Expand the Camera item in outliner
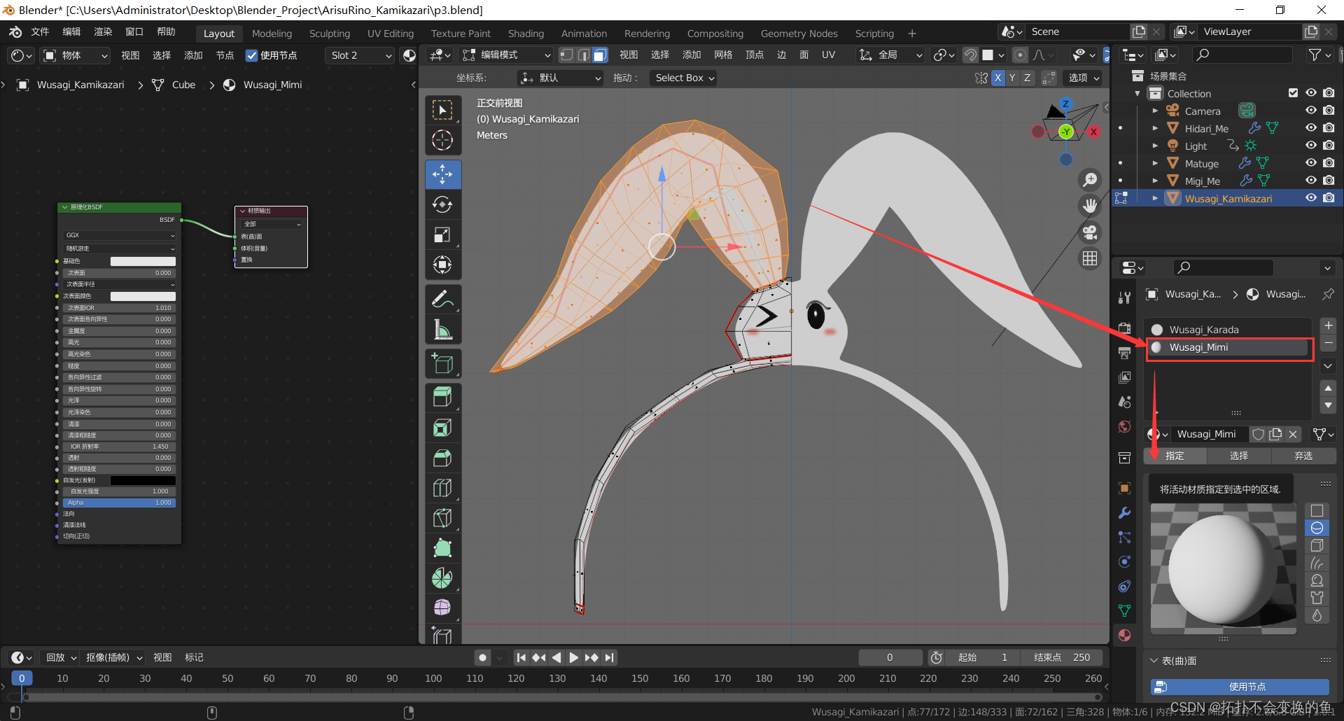 click(x=1155, y=111)
